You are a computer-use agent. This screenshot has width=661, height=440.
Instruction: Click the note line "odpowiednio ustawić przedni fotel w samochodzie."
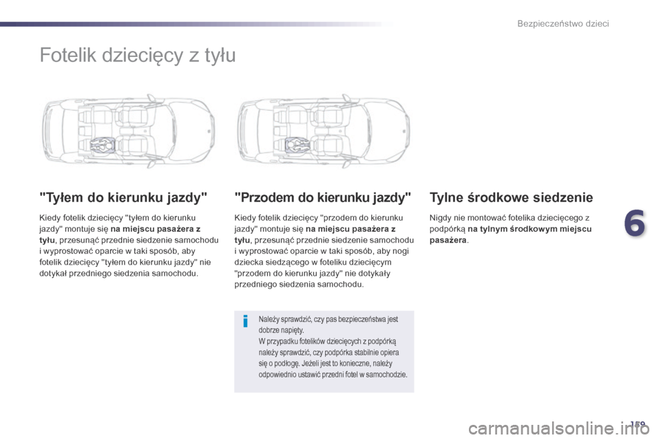[333, 374]
